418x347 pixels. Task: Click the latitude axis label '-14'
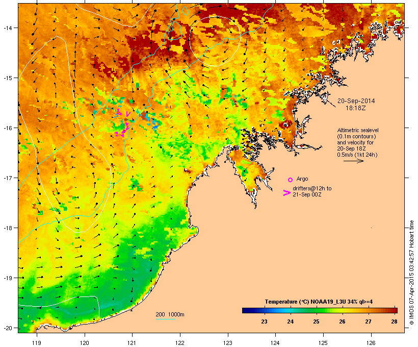(x=8, y=28)
